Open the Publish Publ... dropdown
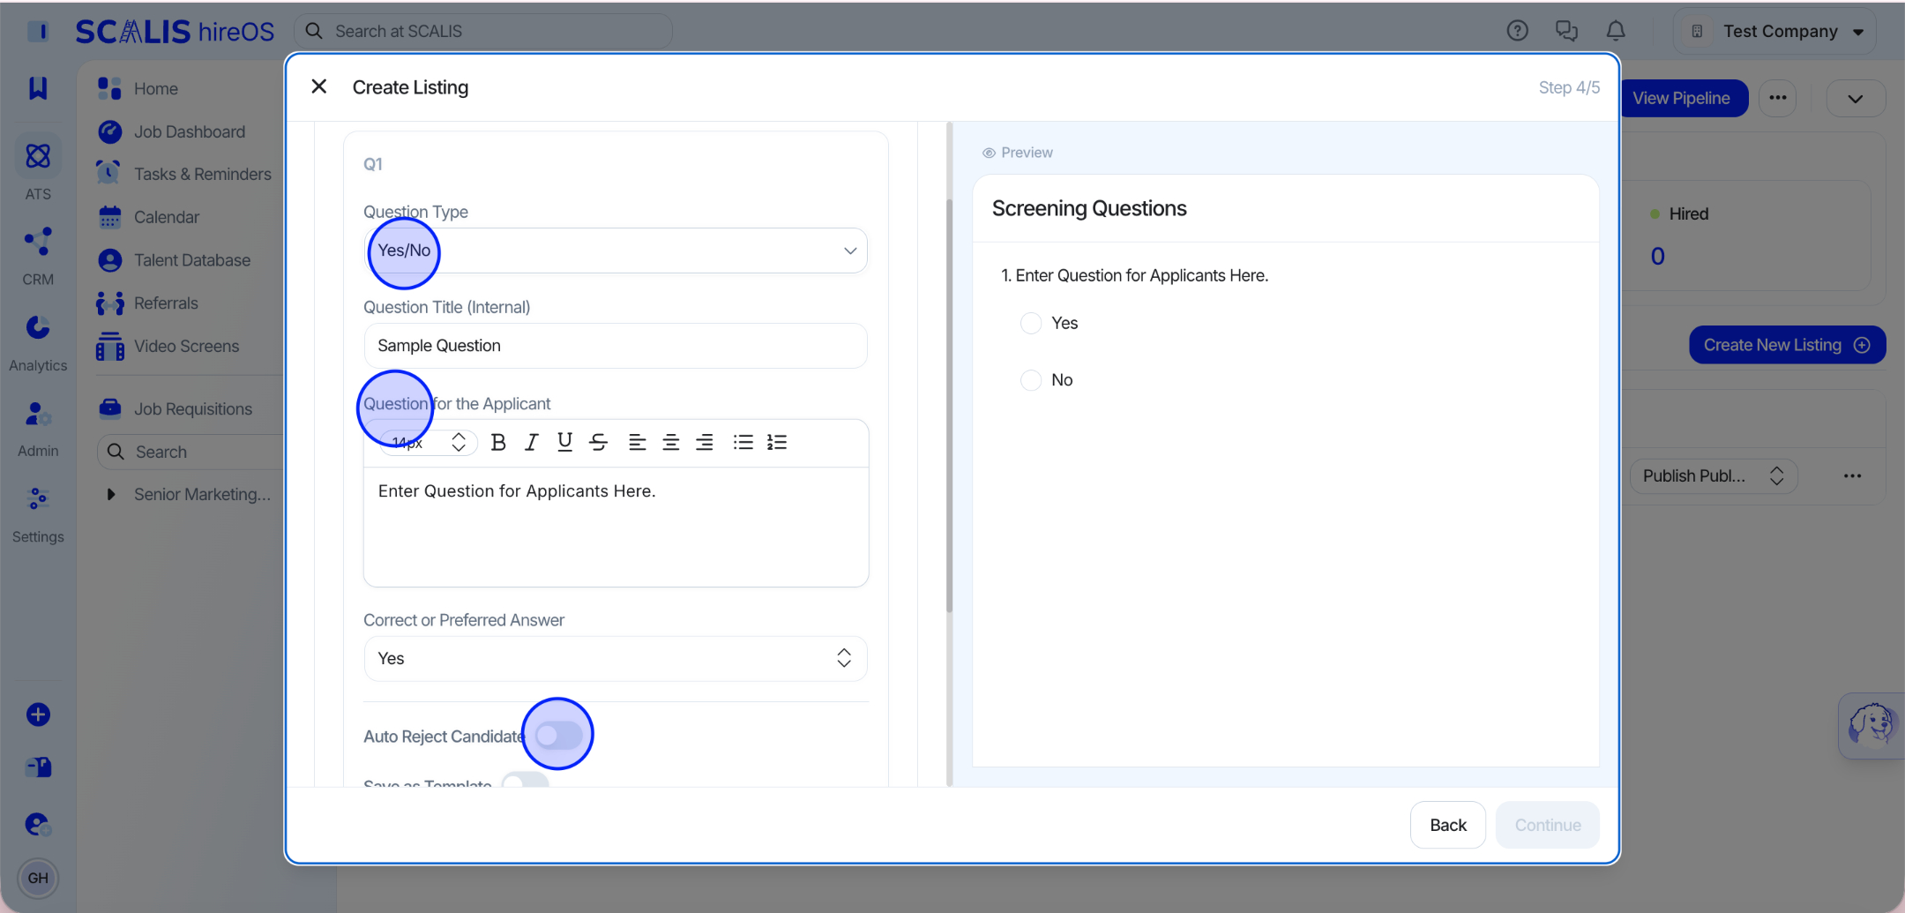 pyautogui.click(x=1714, y=476)
